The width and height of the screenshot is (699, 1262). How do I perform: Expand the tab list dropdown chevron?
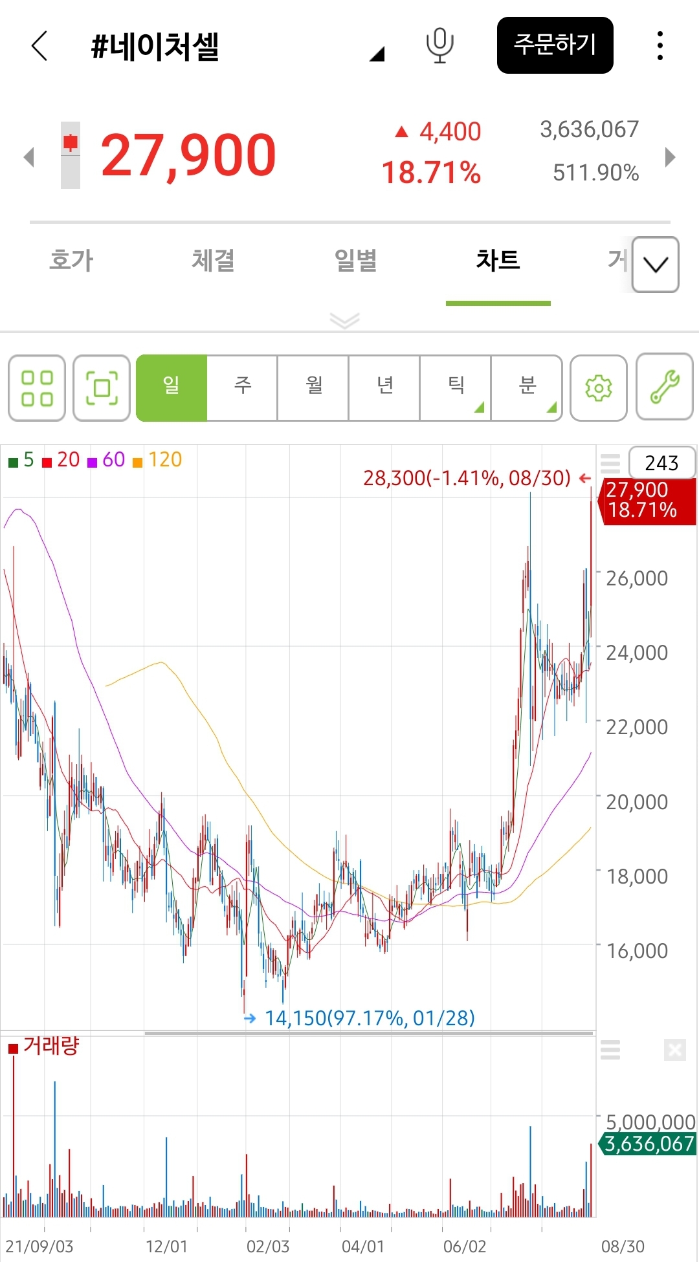point(656,265)
